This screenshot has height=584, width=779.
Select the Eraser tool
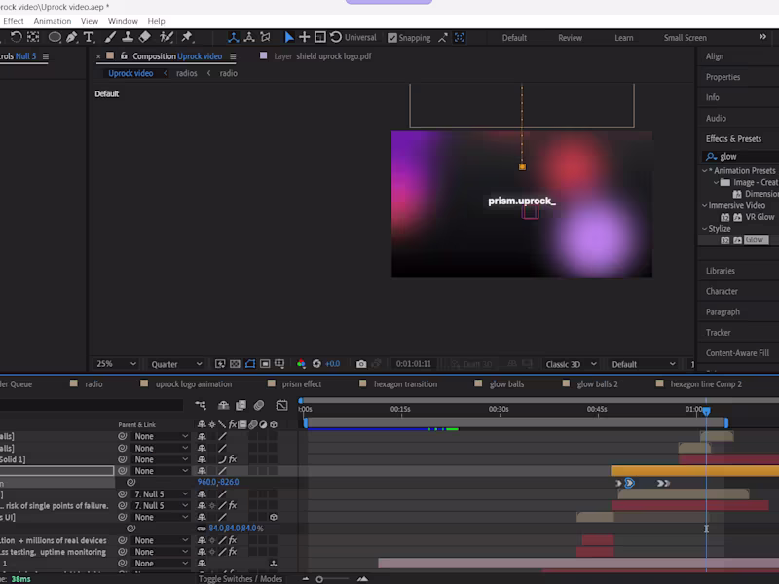tap(144, 37)
